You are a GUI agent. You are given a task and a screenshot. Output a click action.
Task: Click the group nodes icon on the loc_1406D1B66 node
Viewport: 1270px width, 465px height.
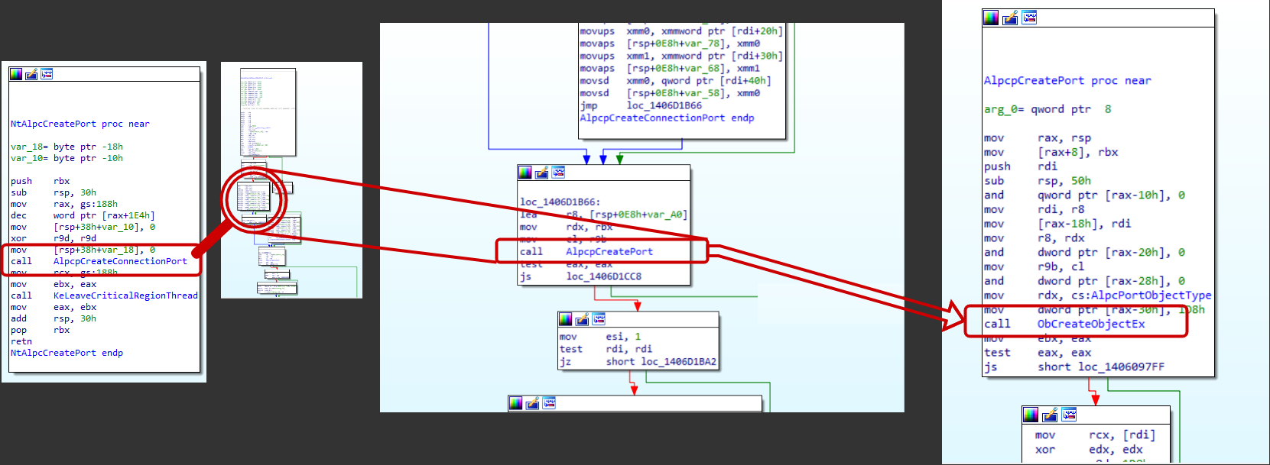pos(558,173)
